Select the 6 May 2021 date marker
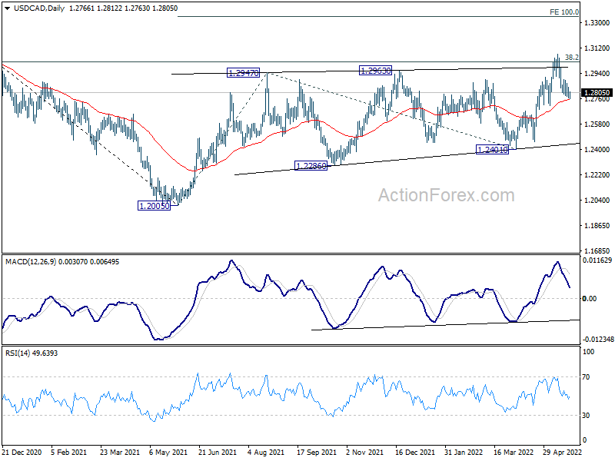Viewport: 615px width, 461px height. 164,453
